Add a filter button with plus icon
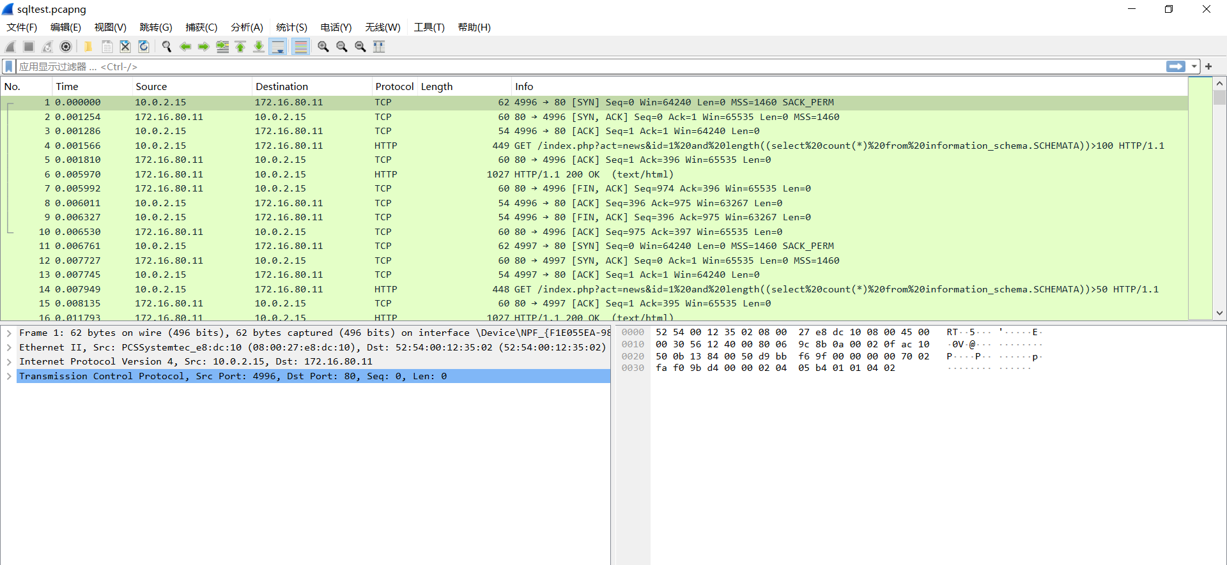 pyautogui.click(x=1208, y=66)
